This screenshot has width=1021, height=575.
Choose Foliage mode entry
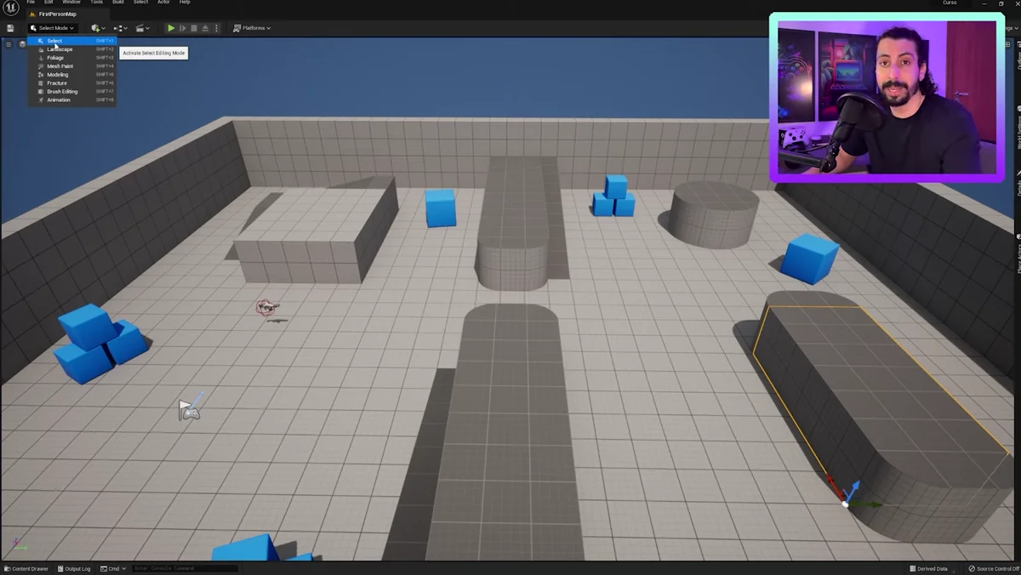71,58
